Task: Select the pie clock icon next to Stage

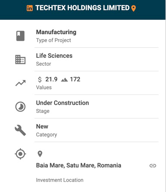Action: pos(20,107)
